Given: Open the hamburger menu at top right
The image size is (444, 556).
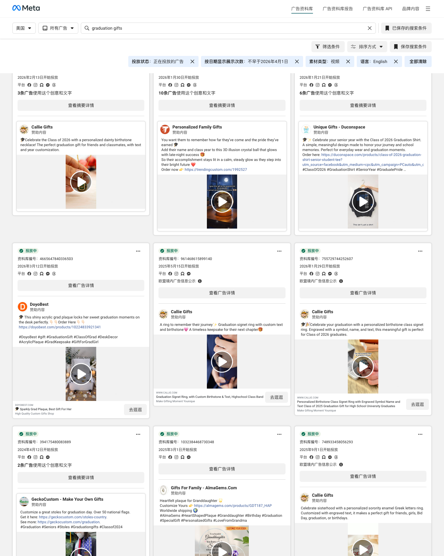Looking at the screenshot, I should pos(428,9).
